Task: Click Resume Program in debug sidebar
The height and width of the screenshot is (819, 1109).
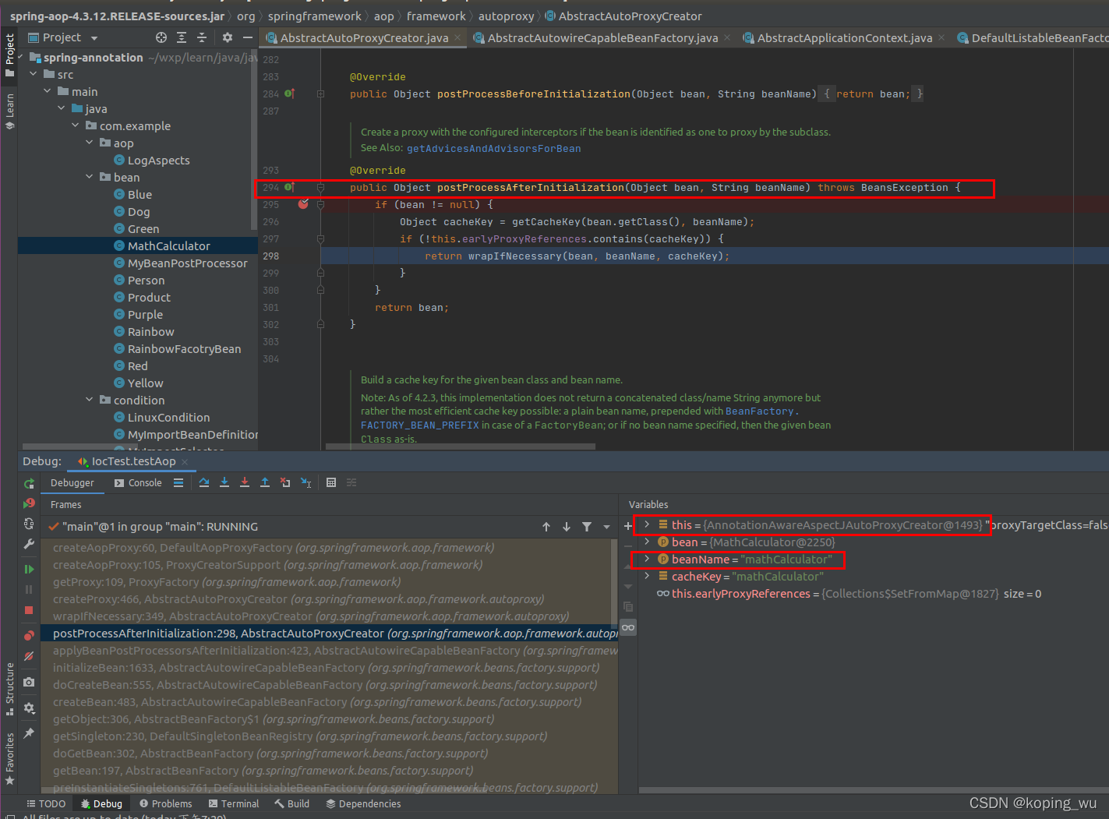Action: coord(29,570)
